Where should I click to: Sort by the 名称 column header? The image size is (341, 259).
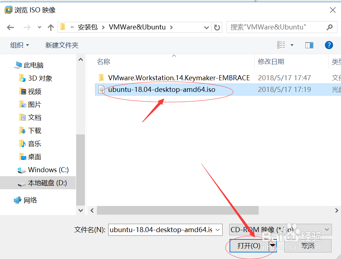[103, 62]
